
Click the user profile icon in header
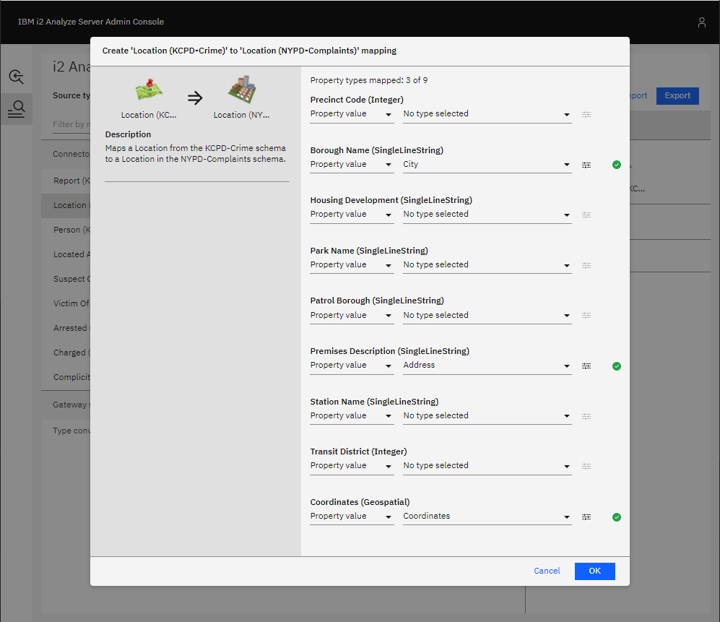point(701,22)
